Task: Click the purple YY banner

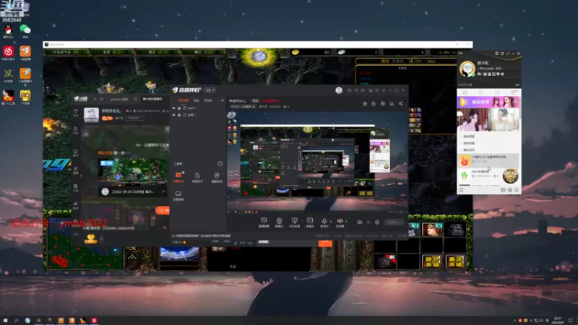Action: [x=488, y=102]
